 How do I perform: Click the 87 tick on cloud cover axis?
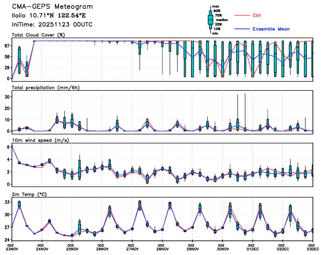click(6, 46)
